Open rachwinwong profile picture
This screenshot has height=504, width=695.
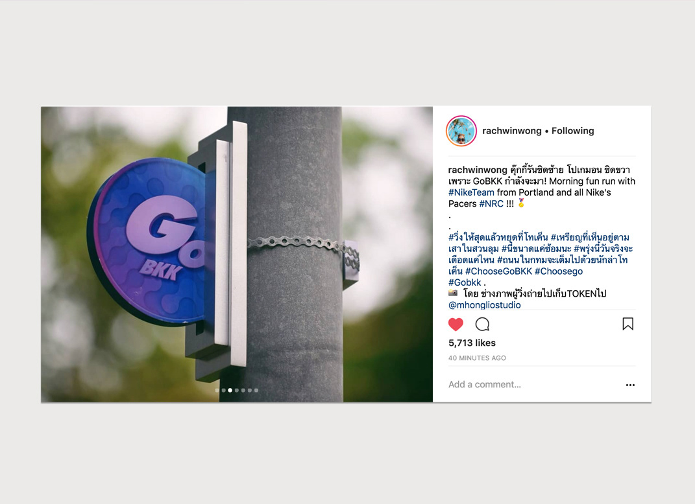pyautogui.click(x=461, y=131)
